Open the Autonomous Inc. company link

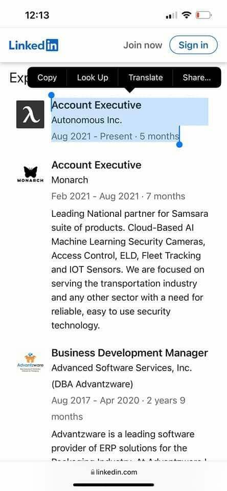click(x=86, y=120)
